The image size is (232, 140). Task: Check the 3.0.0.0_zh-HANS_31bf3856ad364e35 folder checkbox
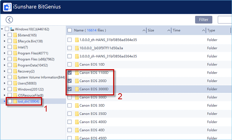70,56
